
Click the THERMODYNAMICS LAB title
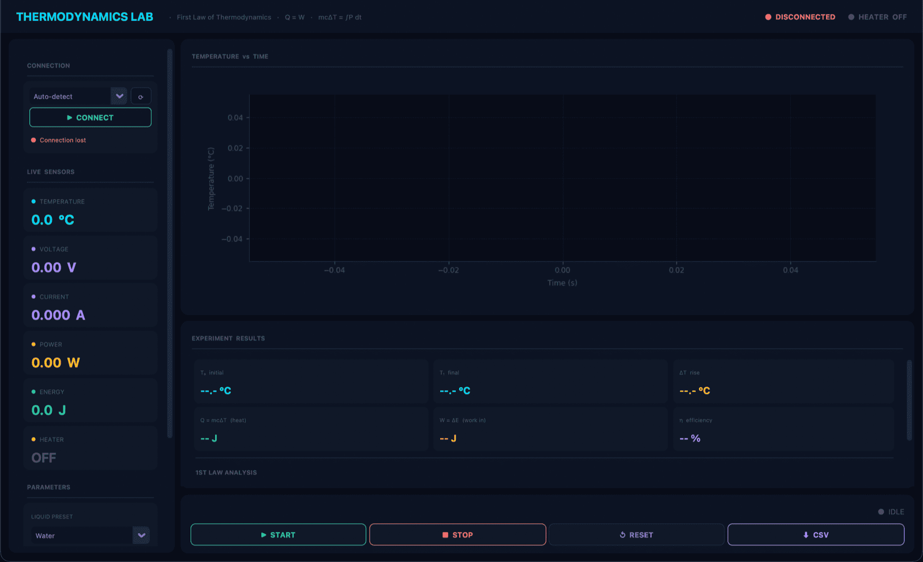point(85,17)
